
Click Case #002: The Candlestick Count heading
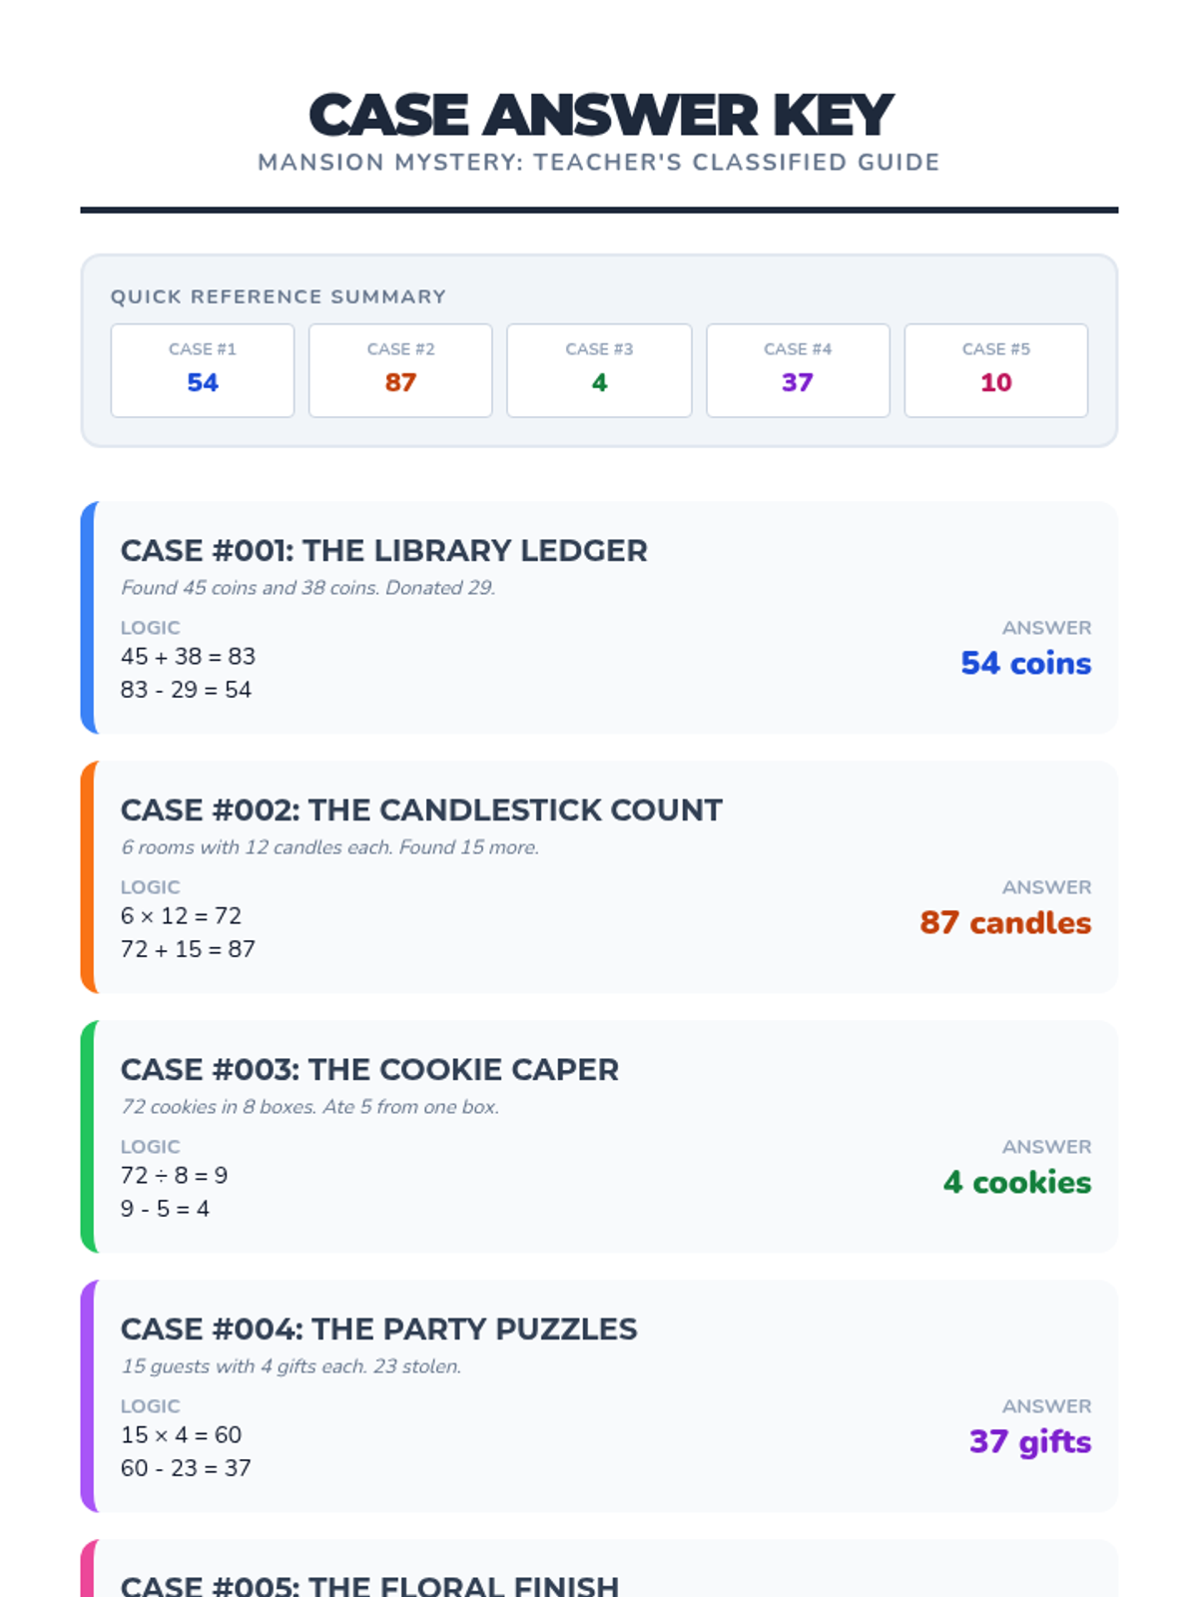click(421, 810)
